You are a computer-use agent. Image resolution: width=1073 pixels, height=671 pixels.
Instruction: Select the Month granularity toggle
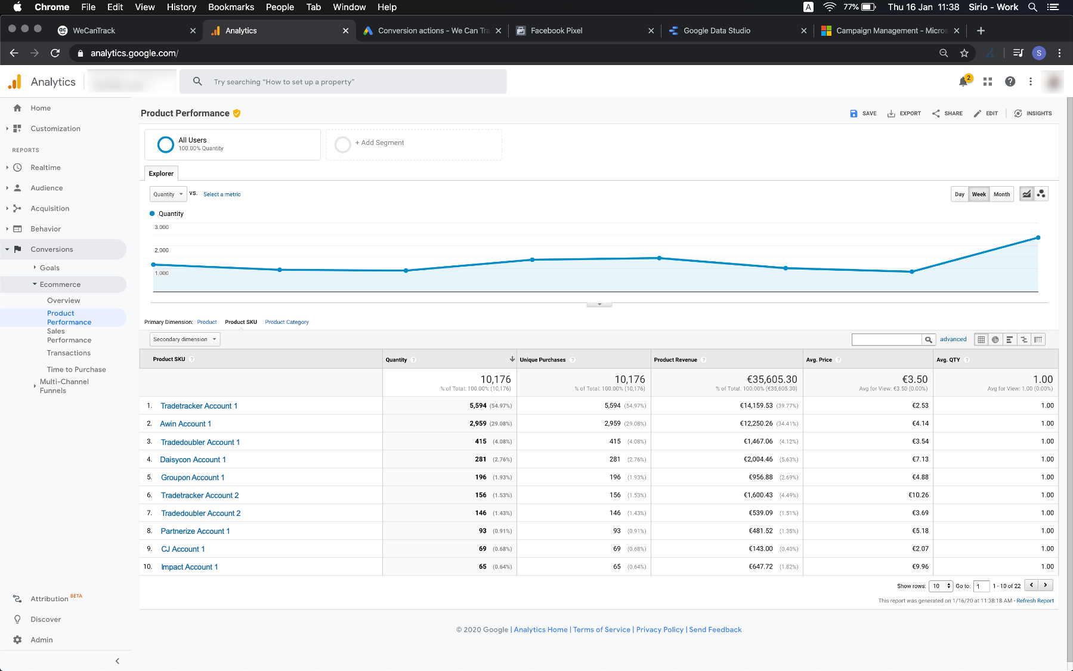[x=1002, y=194]
